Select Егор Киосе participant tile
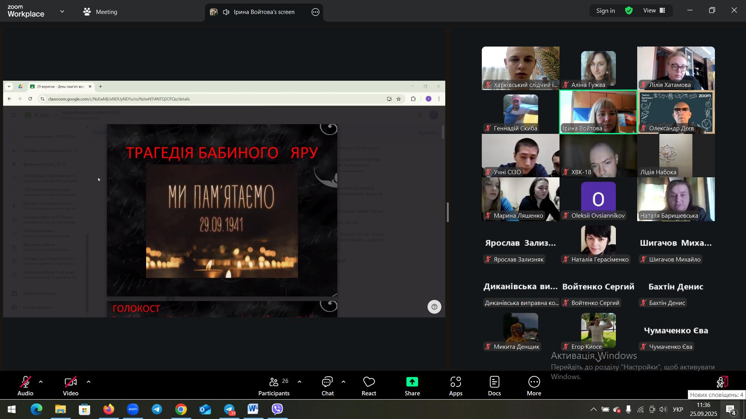This screenshot has width=746, height=419. pos(598,331)
